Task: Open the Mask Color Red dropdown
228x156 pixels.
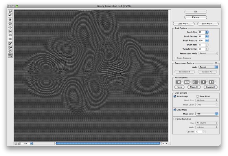Action: point(207,114)
